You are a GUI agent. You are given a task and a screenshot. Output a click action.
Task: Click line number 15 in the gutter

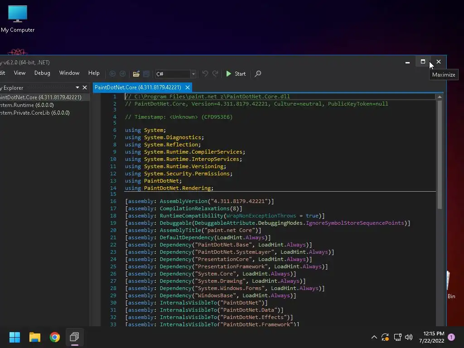click(x=113, y=194)
